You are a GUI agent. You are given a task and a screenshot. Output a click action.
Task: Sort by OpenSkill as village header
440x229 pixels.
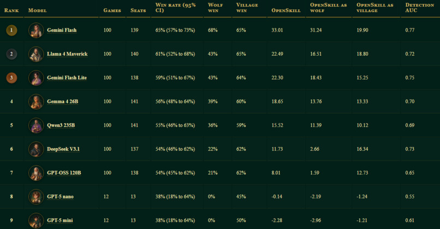pyautogui.click(x=375, y=8)
